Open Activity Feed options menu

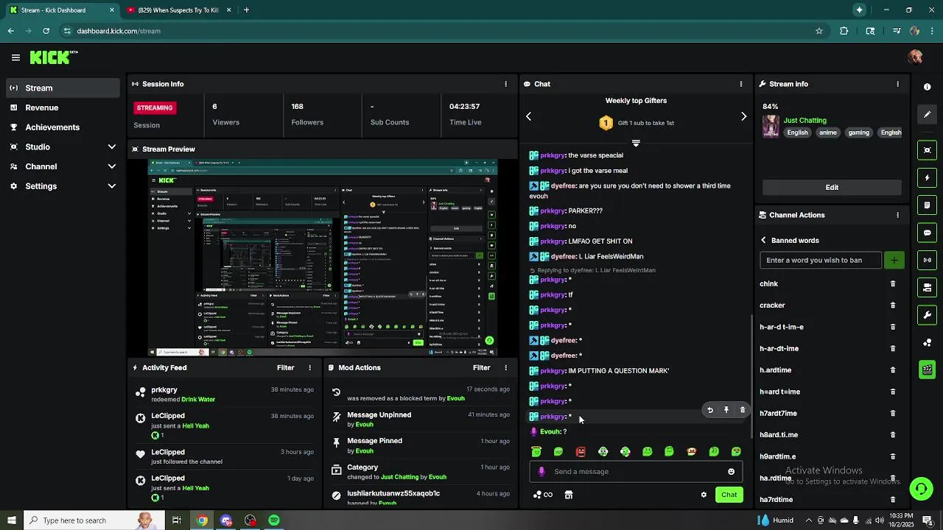[x=309, y=367]
